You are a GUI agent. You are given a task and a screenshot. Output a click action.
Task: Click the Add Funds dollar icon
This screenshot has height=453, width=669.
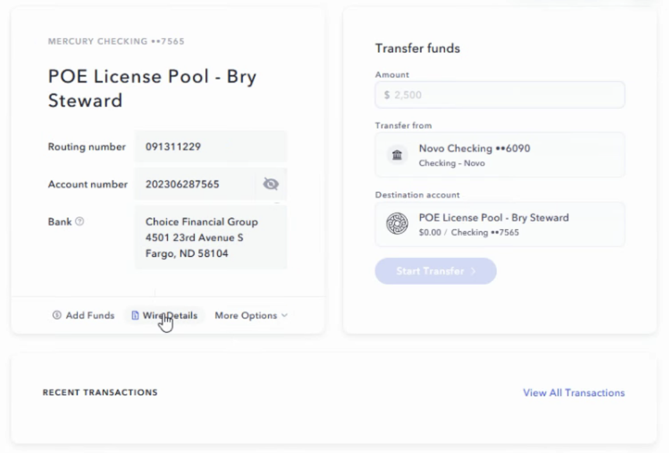57,316
